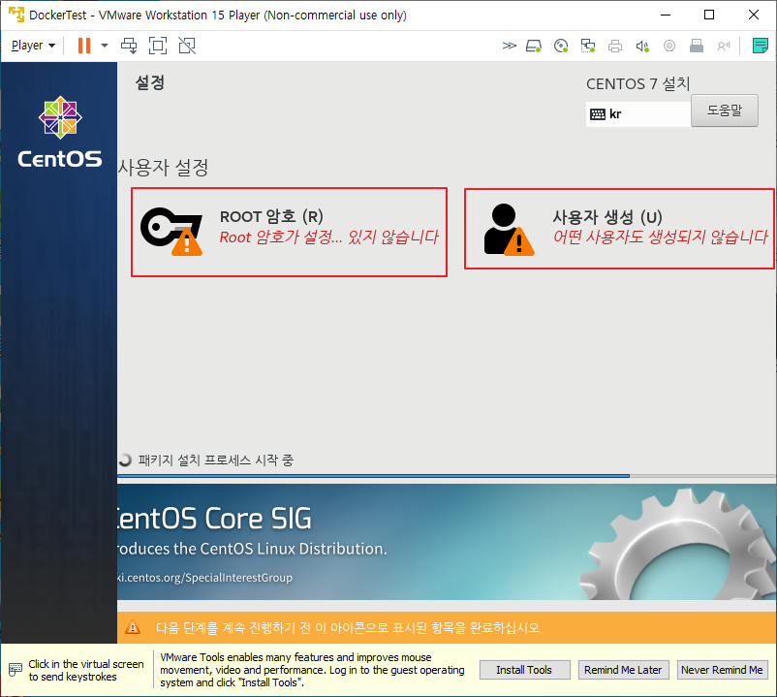Image resolution: width=777 pixels, height=697 pixels.
Task: Click '패키지 설치 프로세스 시작 중' status text
Action: tap(215, 460)
